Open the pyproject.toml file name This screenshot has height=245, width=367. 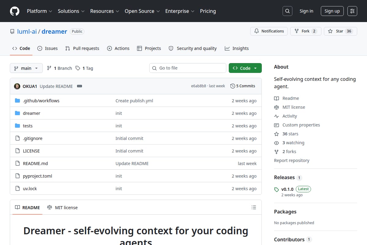pyautogui.click(x=38, y=176)
